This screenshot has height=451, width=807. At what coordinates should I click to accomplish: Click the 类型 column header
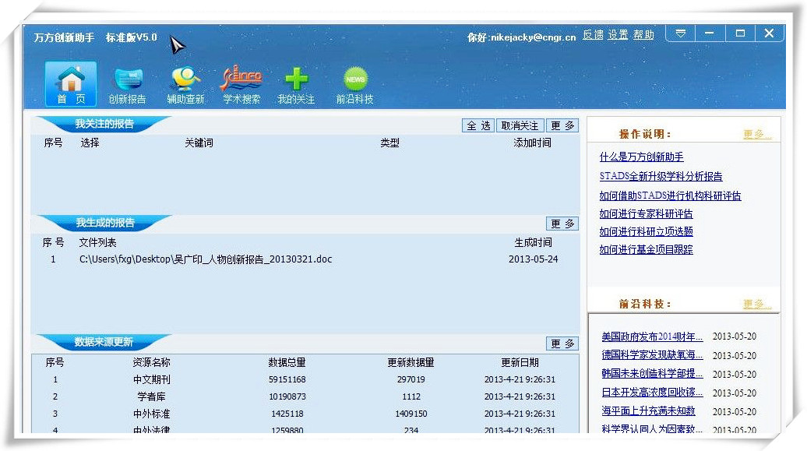pyautogui.click(x=389, y=143)
